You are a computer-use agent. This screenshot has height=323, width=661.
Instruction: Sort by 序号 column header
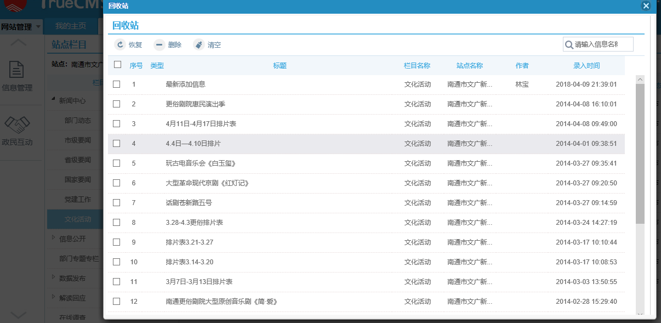click(136, 65)
